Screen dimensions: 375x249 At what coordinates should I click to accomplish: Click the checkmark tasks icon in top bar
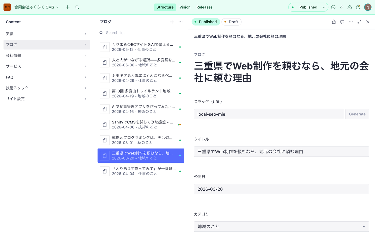[x=333, y=7]
